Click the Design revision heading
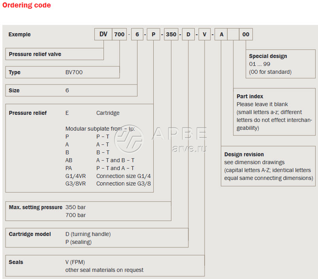Viewport: 318px width, 279px height. coord(244,154)
